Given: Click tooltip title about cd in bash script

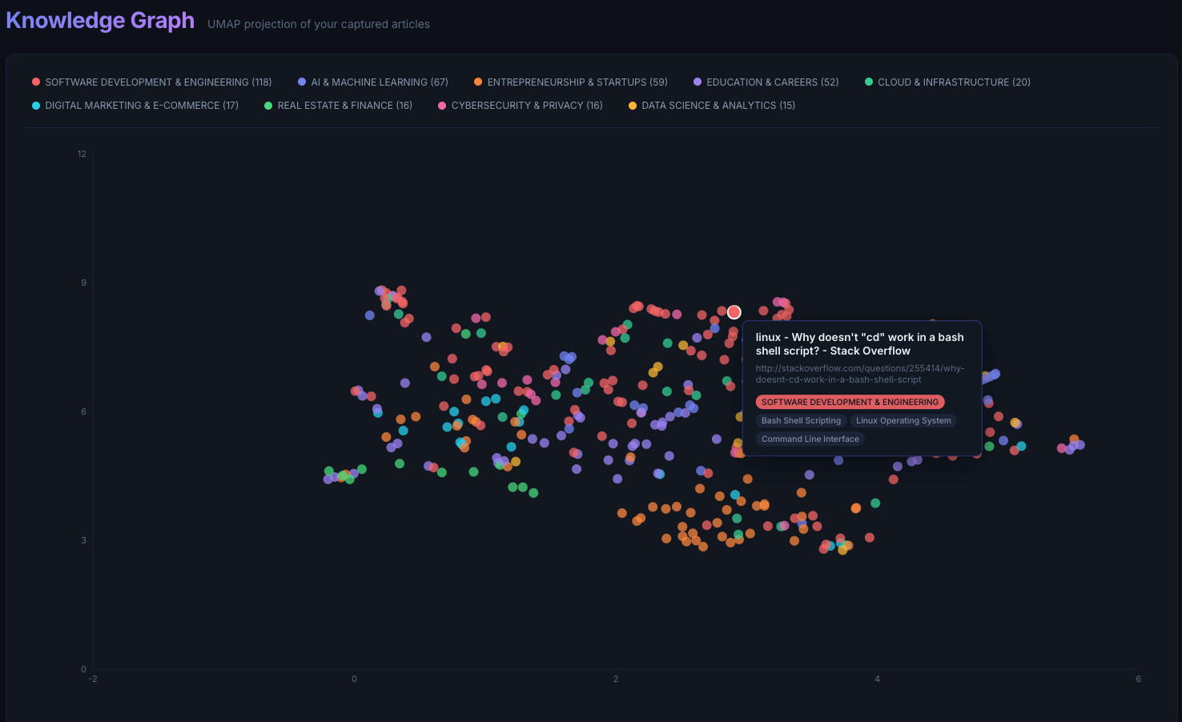Looking at the screenshot, I should tap(860, 344).
